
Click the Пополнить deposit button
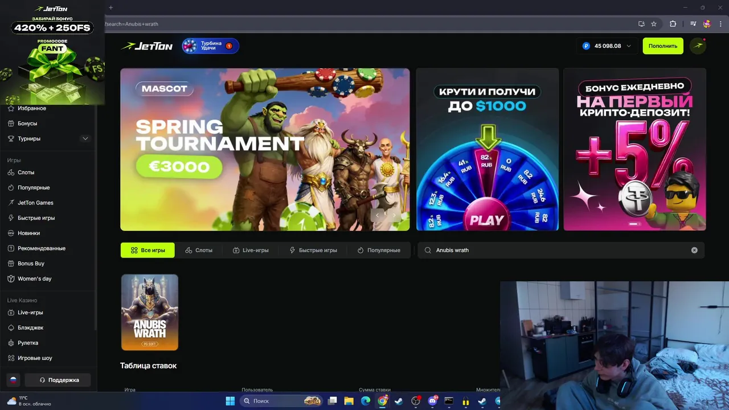(x=663, y=46)
